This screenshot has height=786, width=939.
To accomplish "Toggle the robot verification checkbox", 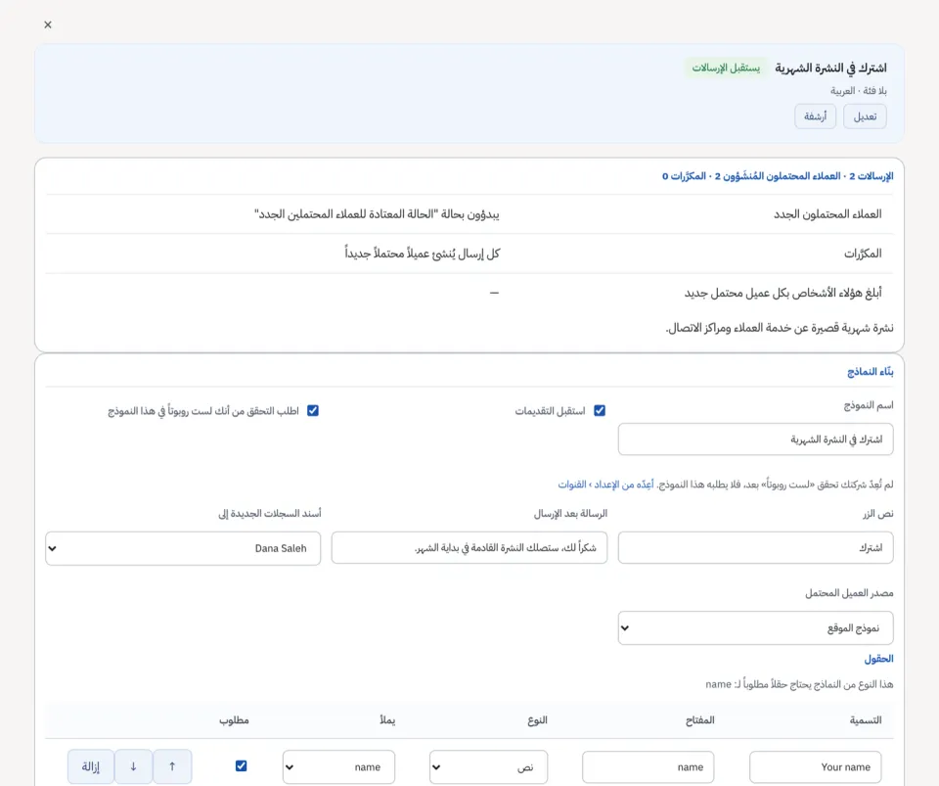I will (313, 410).
